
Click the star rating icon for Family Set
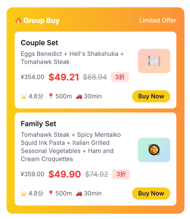coord(24,193)
